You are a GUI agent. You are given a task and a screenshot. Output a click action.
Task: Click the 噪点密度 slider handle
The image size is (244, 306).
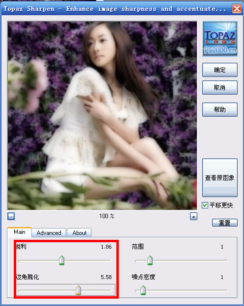click(143, 290)
